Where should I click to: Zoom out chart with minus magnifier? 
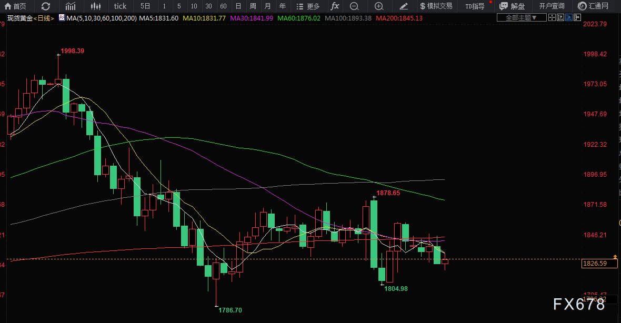(x=355, y=6)
